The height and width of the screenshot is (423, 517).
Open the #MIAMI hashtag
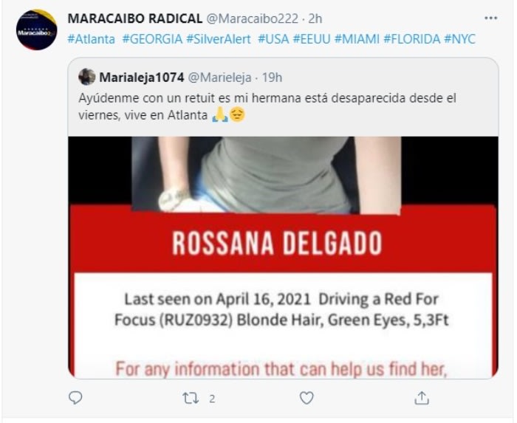[357, 39]
